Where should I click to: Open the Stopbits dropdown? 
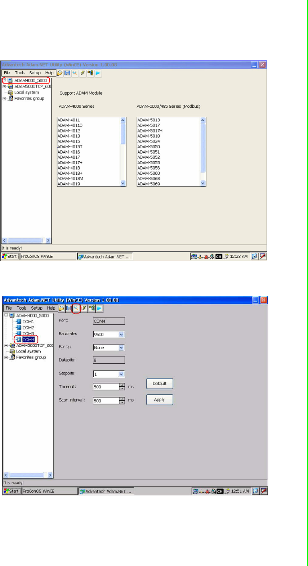[x=121, y=374]
